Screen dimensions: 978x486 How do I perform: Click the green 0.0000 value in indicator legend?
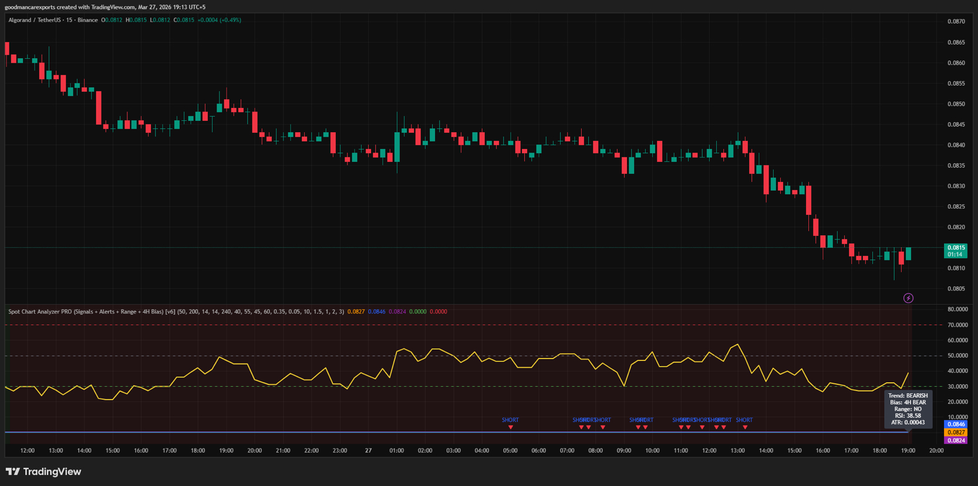click(x=418, y=312)
